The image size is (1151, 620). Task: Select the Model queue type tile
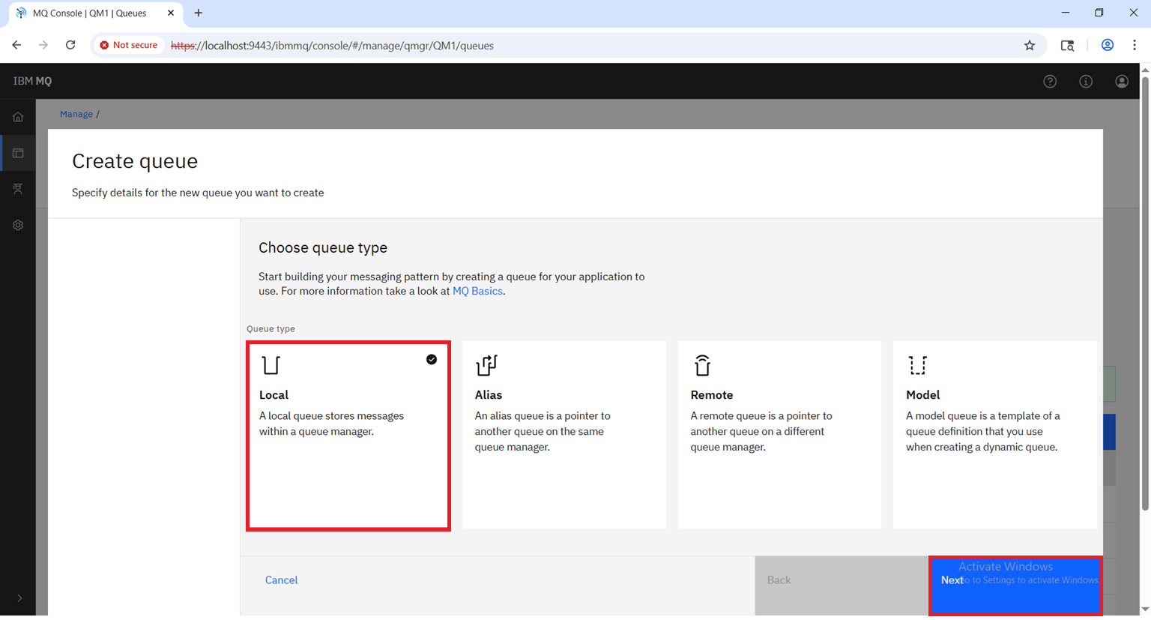pyautogui.click(x=995, y=435)
